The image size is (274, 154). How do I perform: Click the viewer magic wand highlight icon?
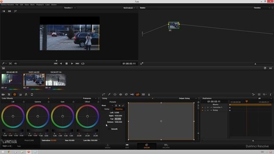pos(15,11)
